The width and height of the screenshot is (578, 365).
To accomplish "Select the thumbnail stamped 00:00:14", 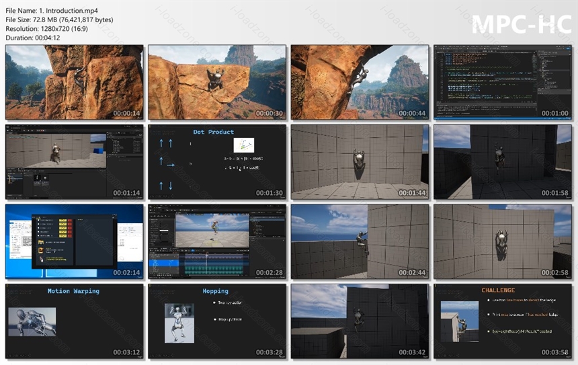I will (x=75, y=82).
